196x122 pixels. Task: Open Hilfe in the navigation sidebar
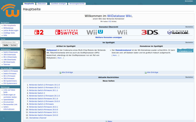pos(5,35)
